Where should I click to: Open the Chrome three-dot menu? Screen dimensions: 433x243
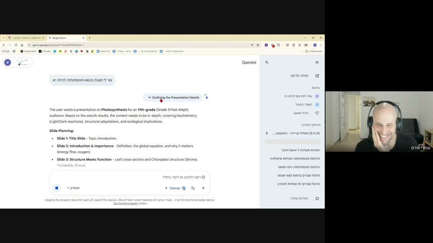[321, 45]
